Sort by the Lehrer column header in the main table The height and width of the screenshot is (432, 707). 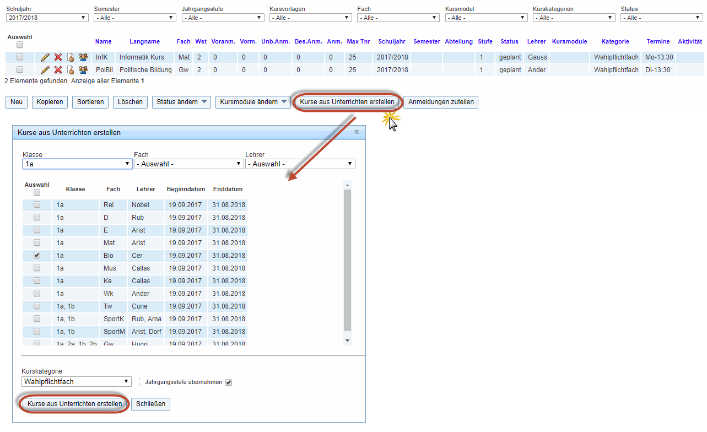536,41
